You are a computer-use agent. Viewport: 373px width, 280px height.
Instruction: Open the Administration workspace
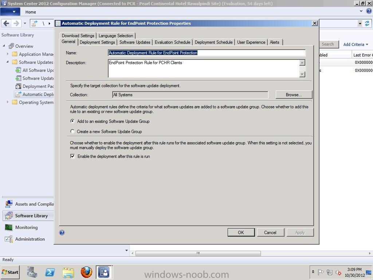tap(28, 239)
